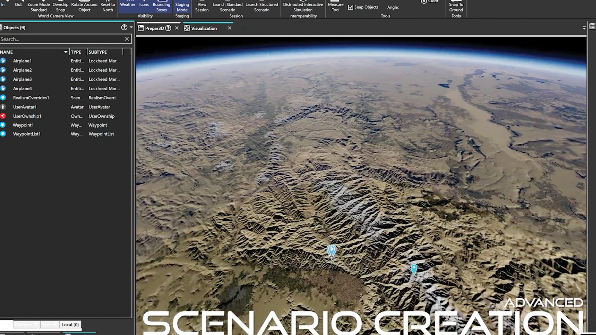Toggle the Snap Objects checkbox
This screenshot has width=596, height=335.
[x=351, y=7]
